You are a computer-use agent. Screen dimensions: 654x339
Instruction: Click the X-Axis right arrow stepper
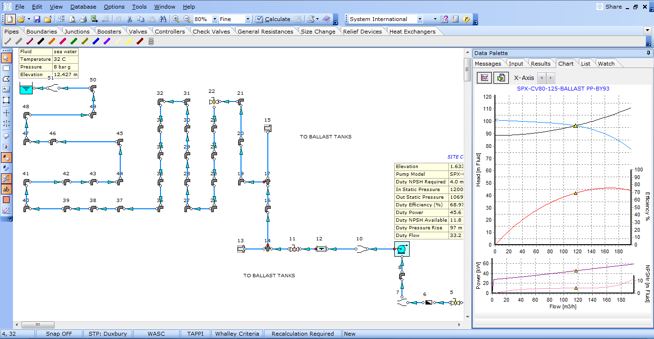coord(551,78)
